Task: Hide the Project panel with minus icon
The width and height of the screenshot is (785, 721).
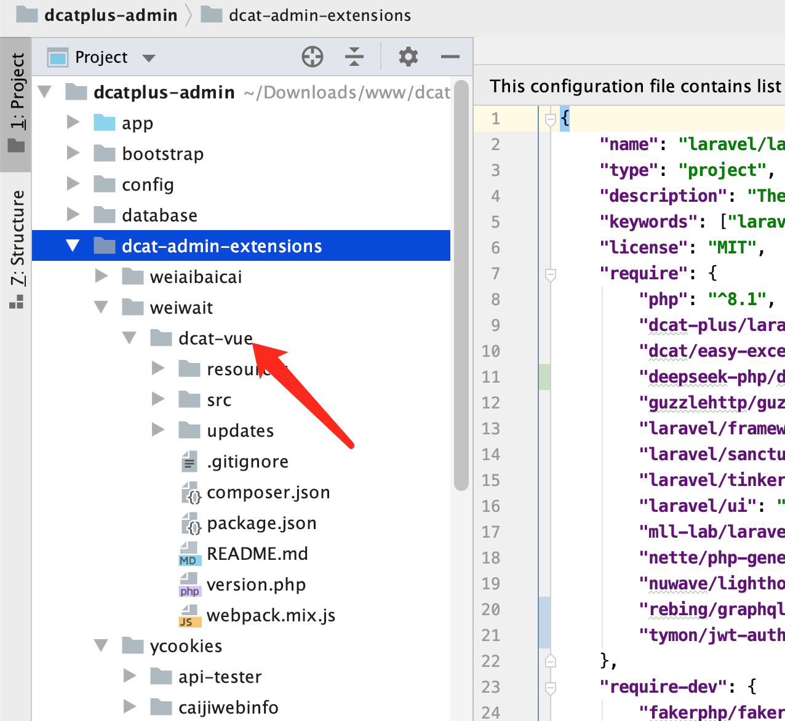Action: [x=450, y=57]
